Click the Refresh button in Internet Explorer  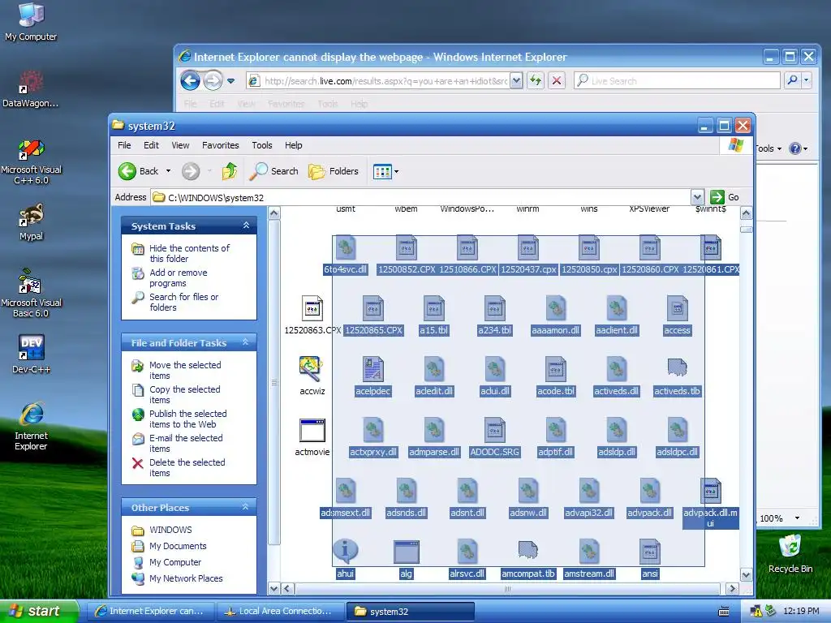(536, 80)
